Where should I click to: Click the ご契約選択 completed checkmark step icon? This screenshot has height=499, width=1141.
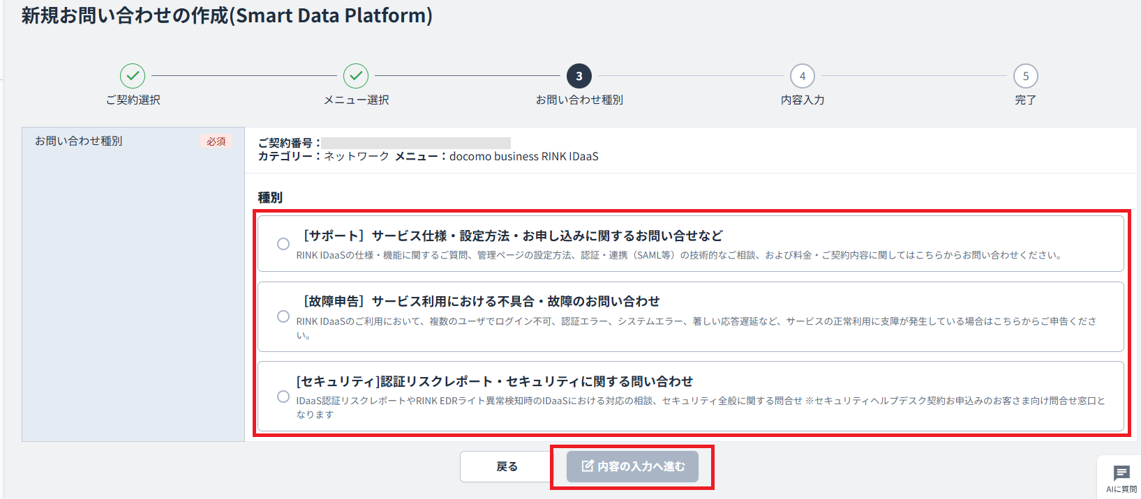click(x=133, y=76)
